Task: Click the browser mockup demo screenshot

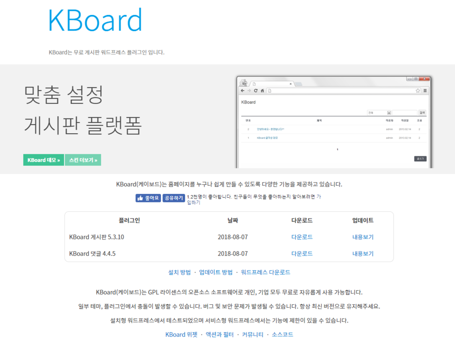Action: point(333,122)
